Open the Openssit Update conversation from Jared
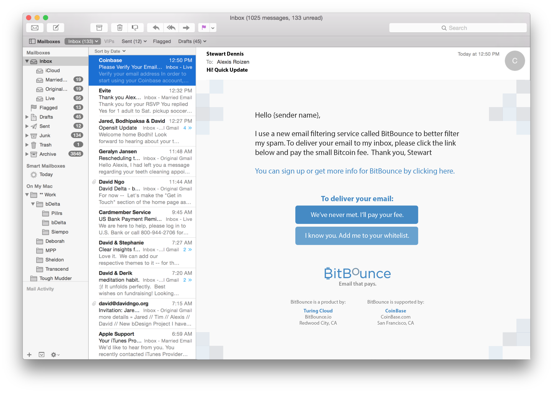The width and height of the screenshot is (553, 393). click(x=142, y=131)
